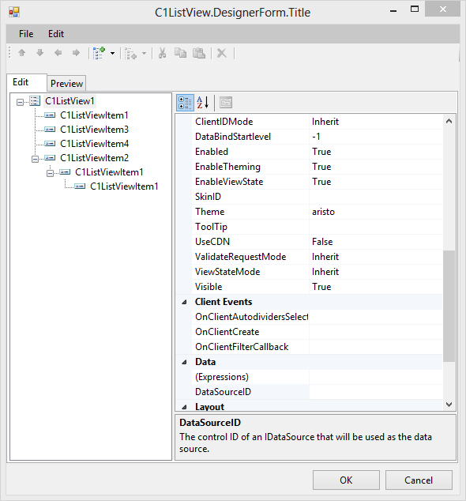Collapse the nested C1ListViewItem1 node under C1ListViewItem2
This screenshot has height=501, width=466.
point(50,173)
